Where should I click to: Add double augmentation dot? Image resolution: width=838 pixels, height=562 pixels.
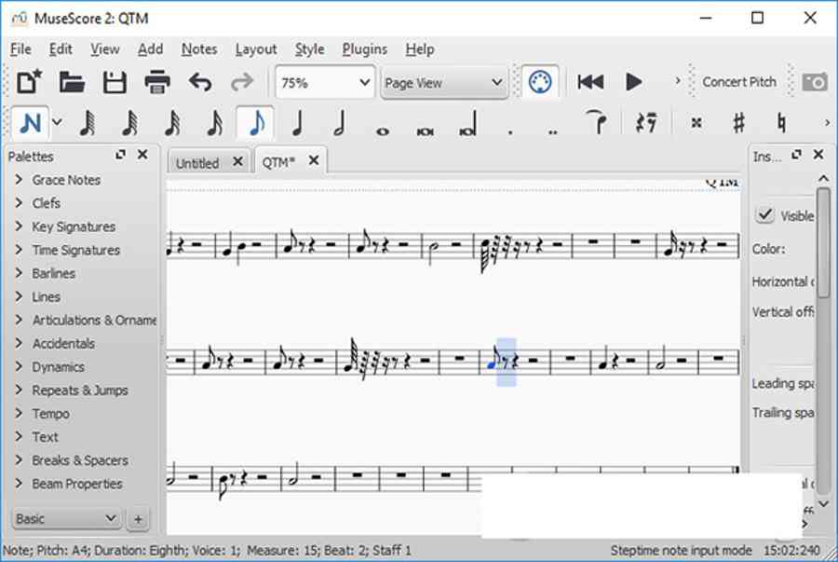[552, 131]
